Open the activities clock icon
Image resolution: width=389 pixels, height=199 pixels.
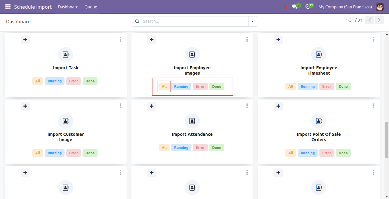[x=308, y=7]
